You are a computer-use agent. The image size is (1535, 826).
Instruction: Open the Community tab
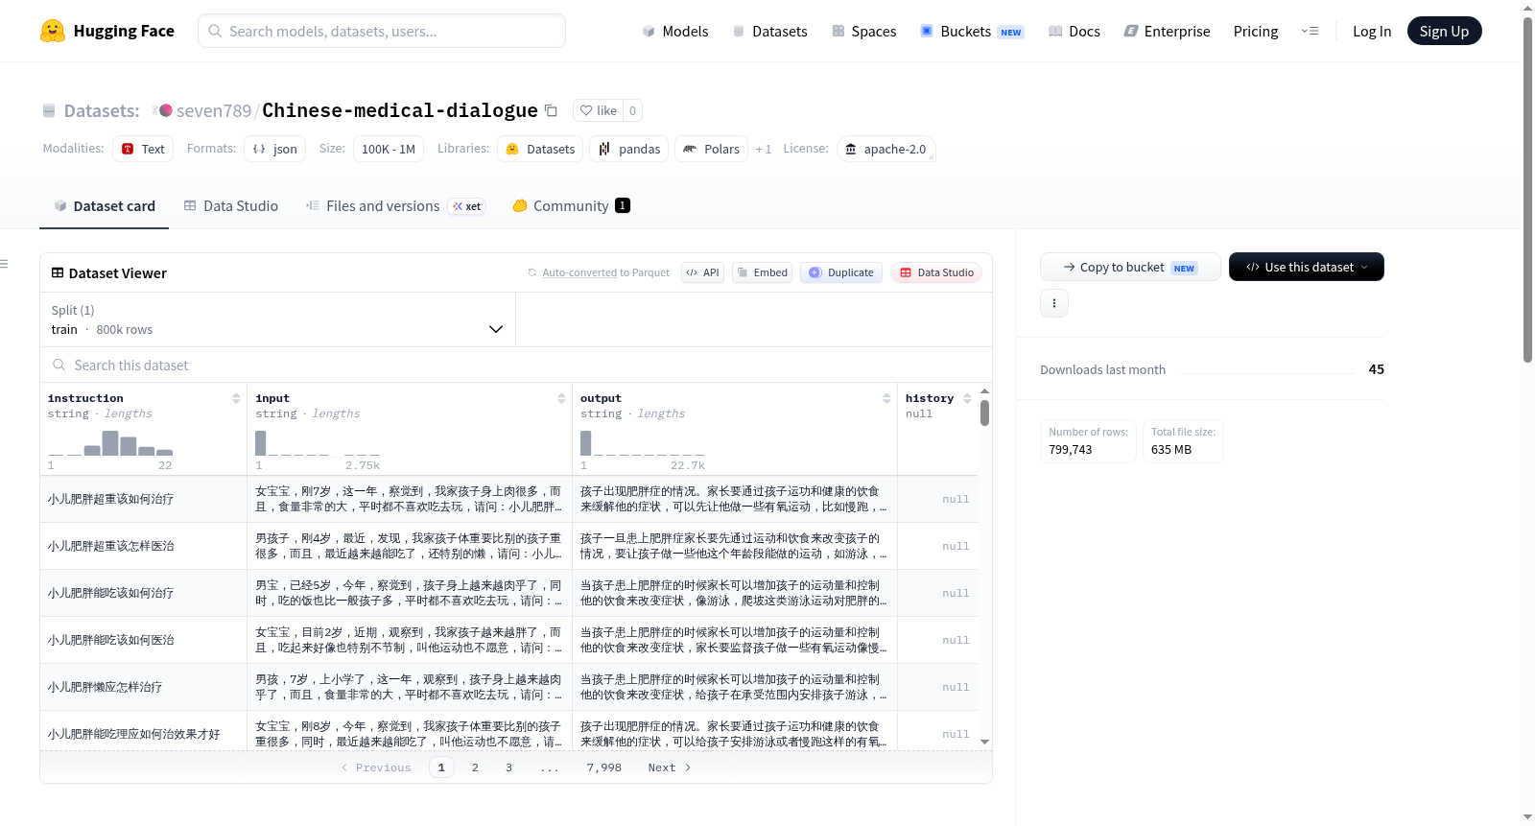click(571, 206)
